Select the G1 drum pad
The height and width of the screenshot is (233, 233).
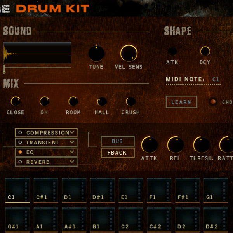(x=216, y=191)
